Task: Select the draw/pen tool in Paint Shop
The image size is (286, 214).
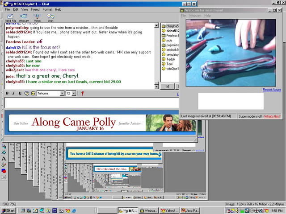Action: pos(4,165)
